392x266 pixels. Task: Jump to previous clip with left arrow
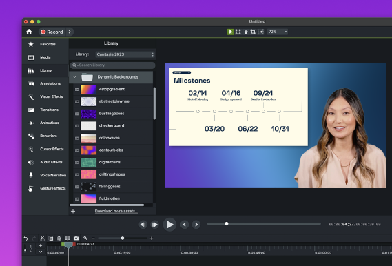tap(185, 225)
